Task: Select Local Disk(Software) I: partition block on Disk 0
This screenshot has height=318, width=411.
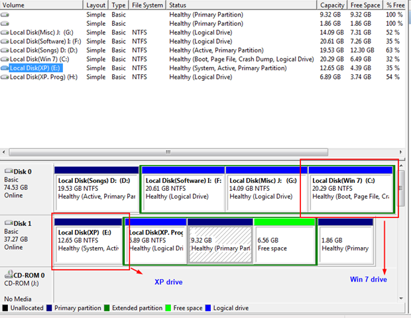Action: pos(183,189)
